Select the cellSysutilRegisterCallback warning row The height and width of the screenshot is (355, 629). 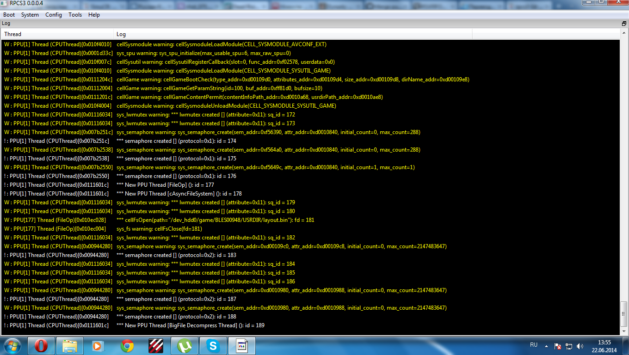pos(310,62)
